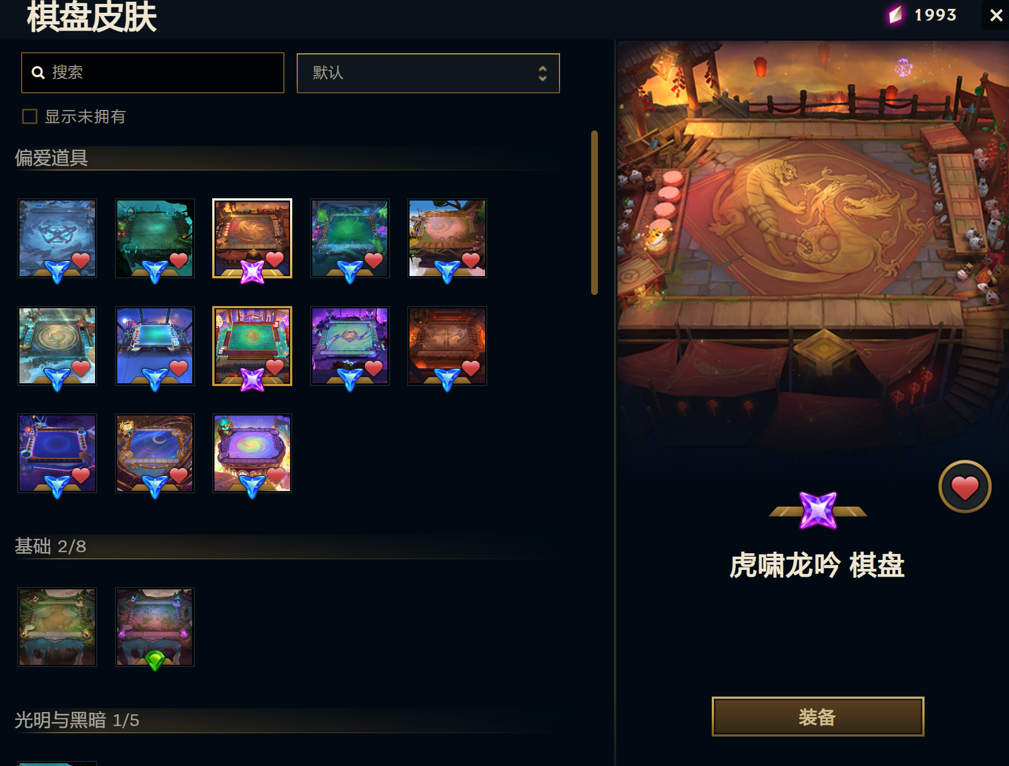The height and width of the screenshot is (766, 1009).
Task: Click the magnifier icon in search box
Action: pos(38,72)
